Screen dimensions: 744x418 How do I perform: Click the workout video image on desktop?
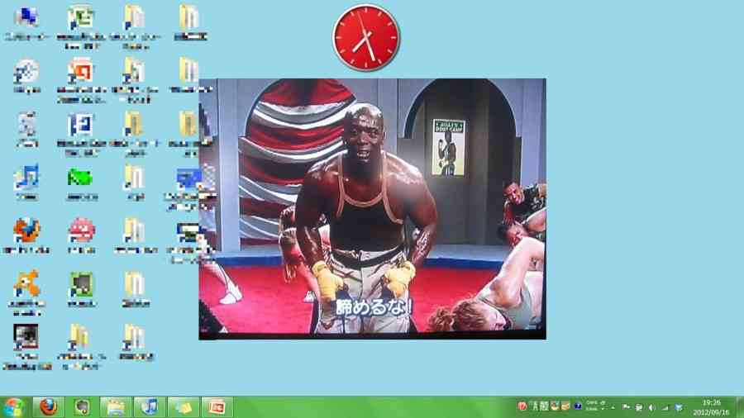(x=372, y=208)
